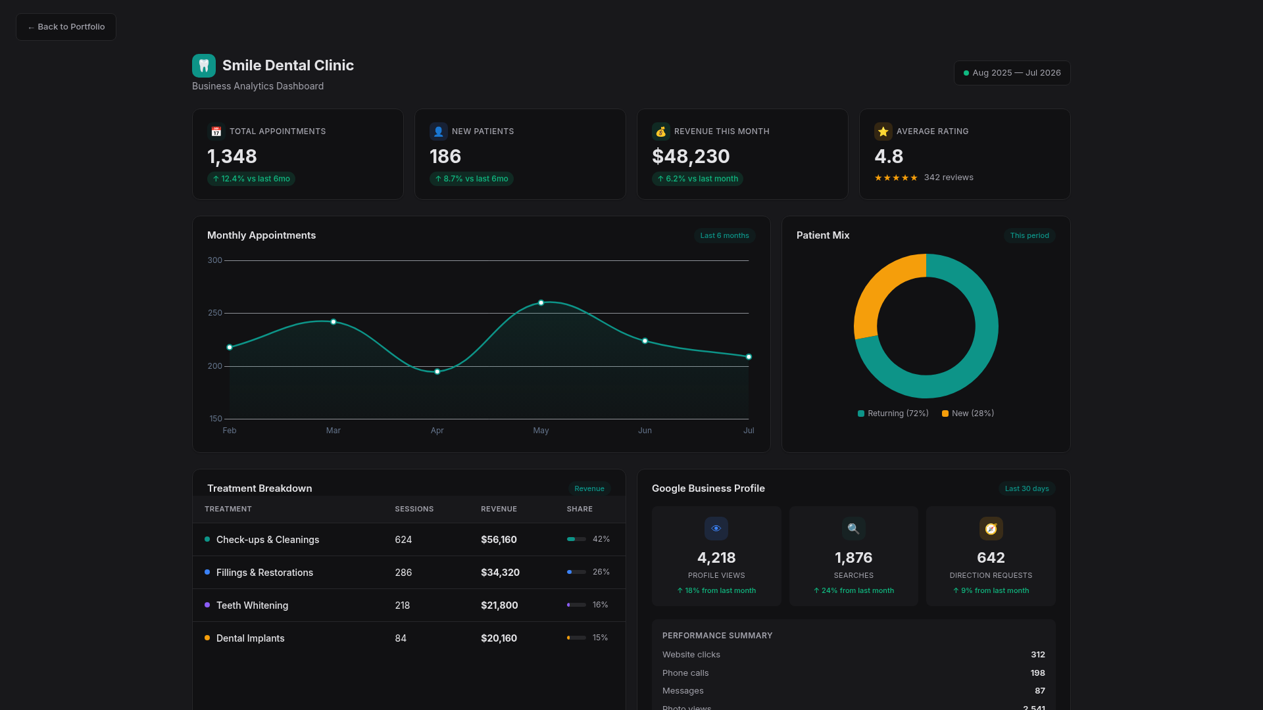
Task: Click the $21,800 revenue cell
Action: click(x=499, y=605)
